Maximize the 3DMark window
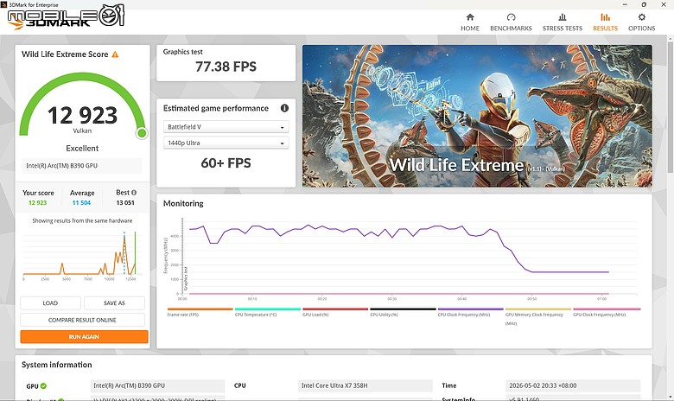Image resolution: width=674 pixels, height=401 pixels. [644, 4]
